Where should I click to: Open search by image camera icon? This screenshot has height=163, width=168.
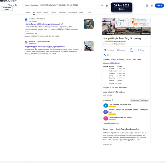(x=107, y=6)
